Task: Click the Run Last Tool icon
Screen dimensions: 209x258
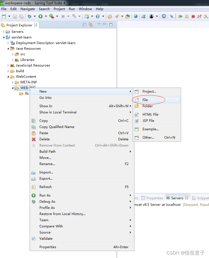Action: pos(52,16)
